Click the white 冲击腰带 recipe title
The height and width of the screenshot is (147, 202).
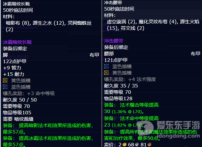click(113, 3)
